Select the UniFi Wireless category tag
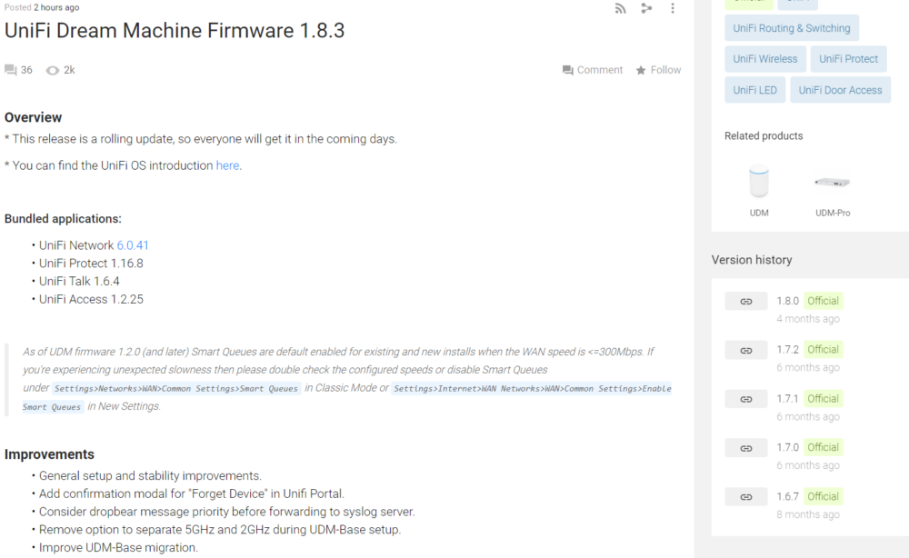This screenshot has height=558, width=909. [x=764, y=58]
